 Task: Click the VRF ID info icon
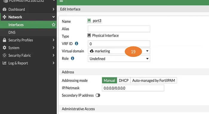76,43
